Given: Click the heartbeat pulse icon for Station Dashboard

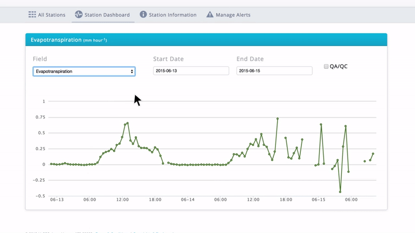Looking at the screenshot, I should coord(79,14).
